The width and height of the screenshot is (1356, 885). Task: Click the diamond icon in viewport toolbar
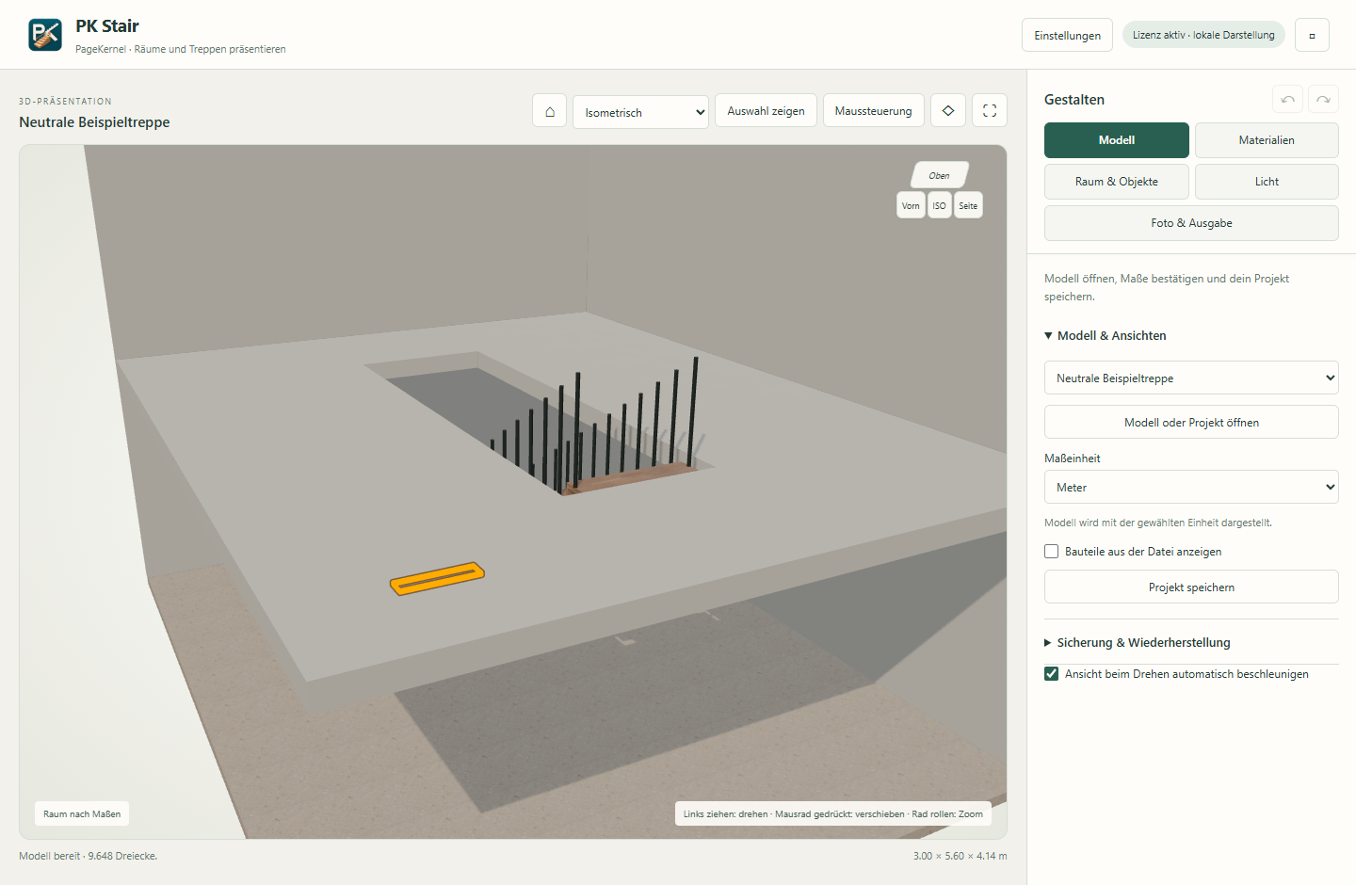click(x=948, y=111)
